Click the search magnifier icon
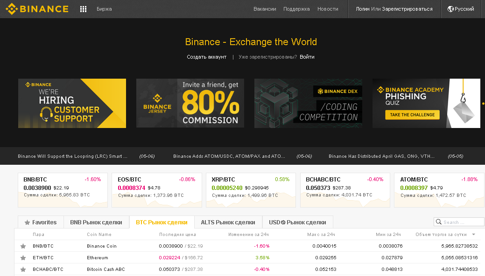Viewport: 485px width, 276px height. (439, 222)
